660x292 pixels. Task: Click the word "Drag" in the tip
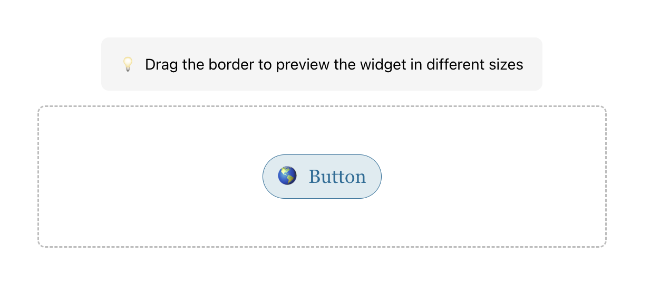[x=161, y=64]
